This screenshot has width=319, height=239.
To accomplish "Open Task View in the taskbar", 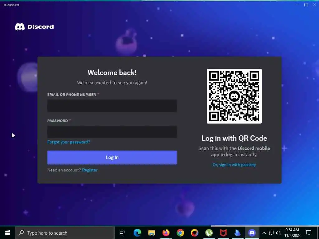I will click(122, 233).
